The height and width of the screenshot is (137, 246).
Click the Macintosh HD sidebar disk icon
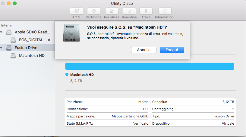[x=13, y=56]
